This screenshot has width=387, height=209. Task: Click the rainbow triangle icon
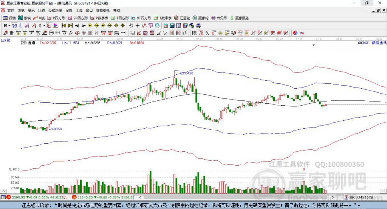click(x=56, y=26)
